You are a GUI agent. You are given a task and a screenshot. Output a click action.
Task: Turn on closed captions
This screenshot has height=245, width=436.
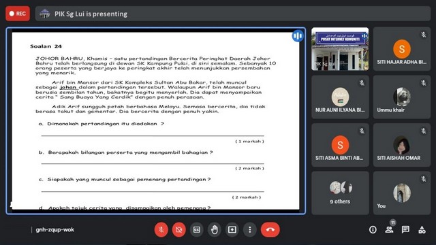(x=197, y=230)
